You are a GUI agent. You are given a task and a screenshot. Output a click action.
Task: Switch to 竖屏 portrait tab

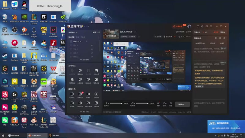(x=99, y=32)
